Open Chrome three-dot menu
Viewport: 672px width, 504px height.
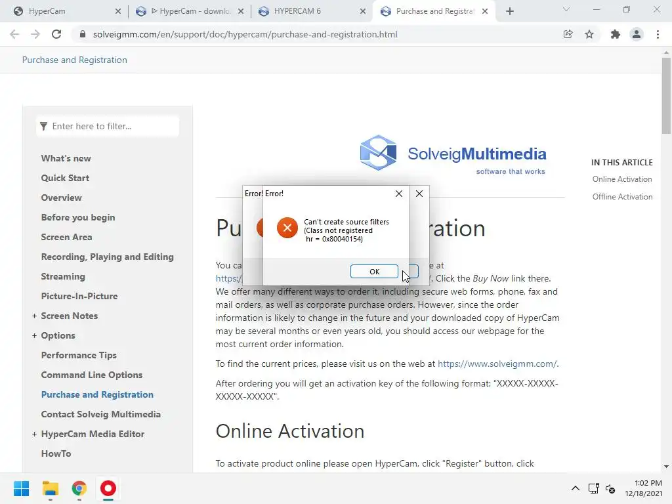tap(658, 34)
